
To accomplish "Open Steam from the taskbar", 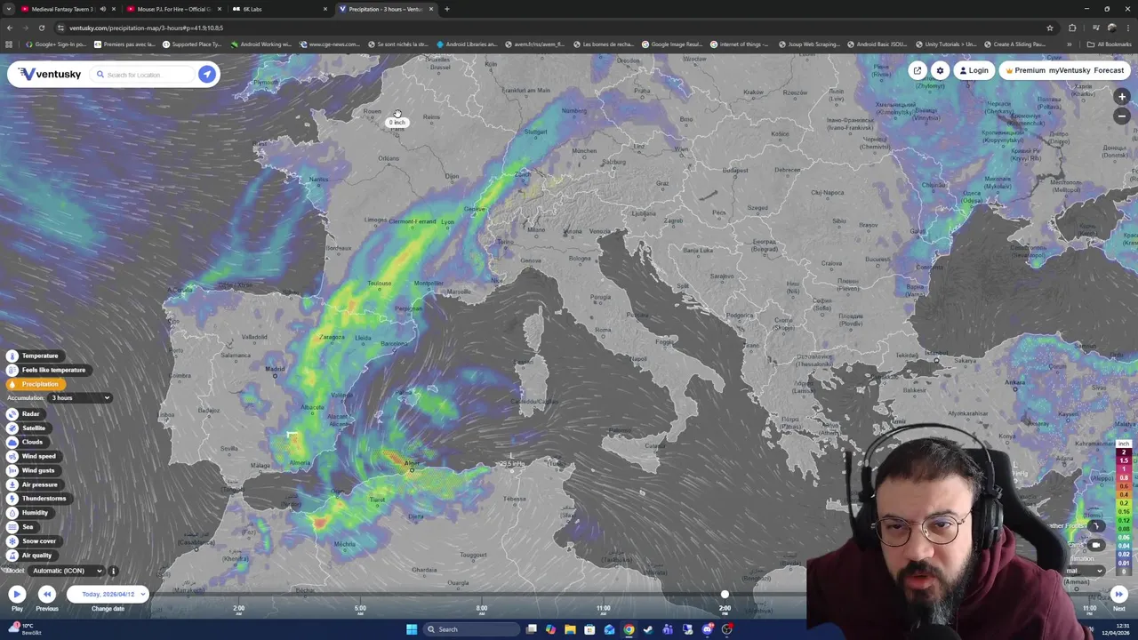I will click(x=648, y=629).
